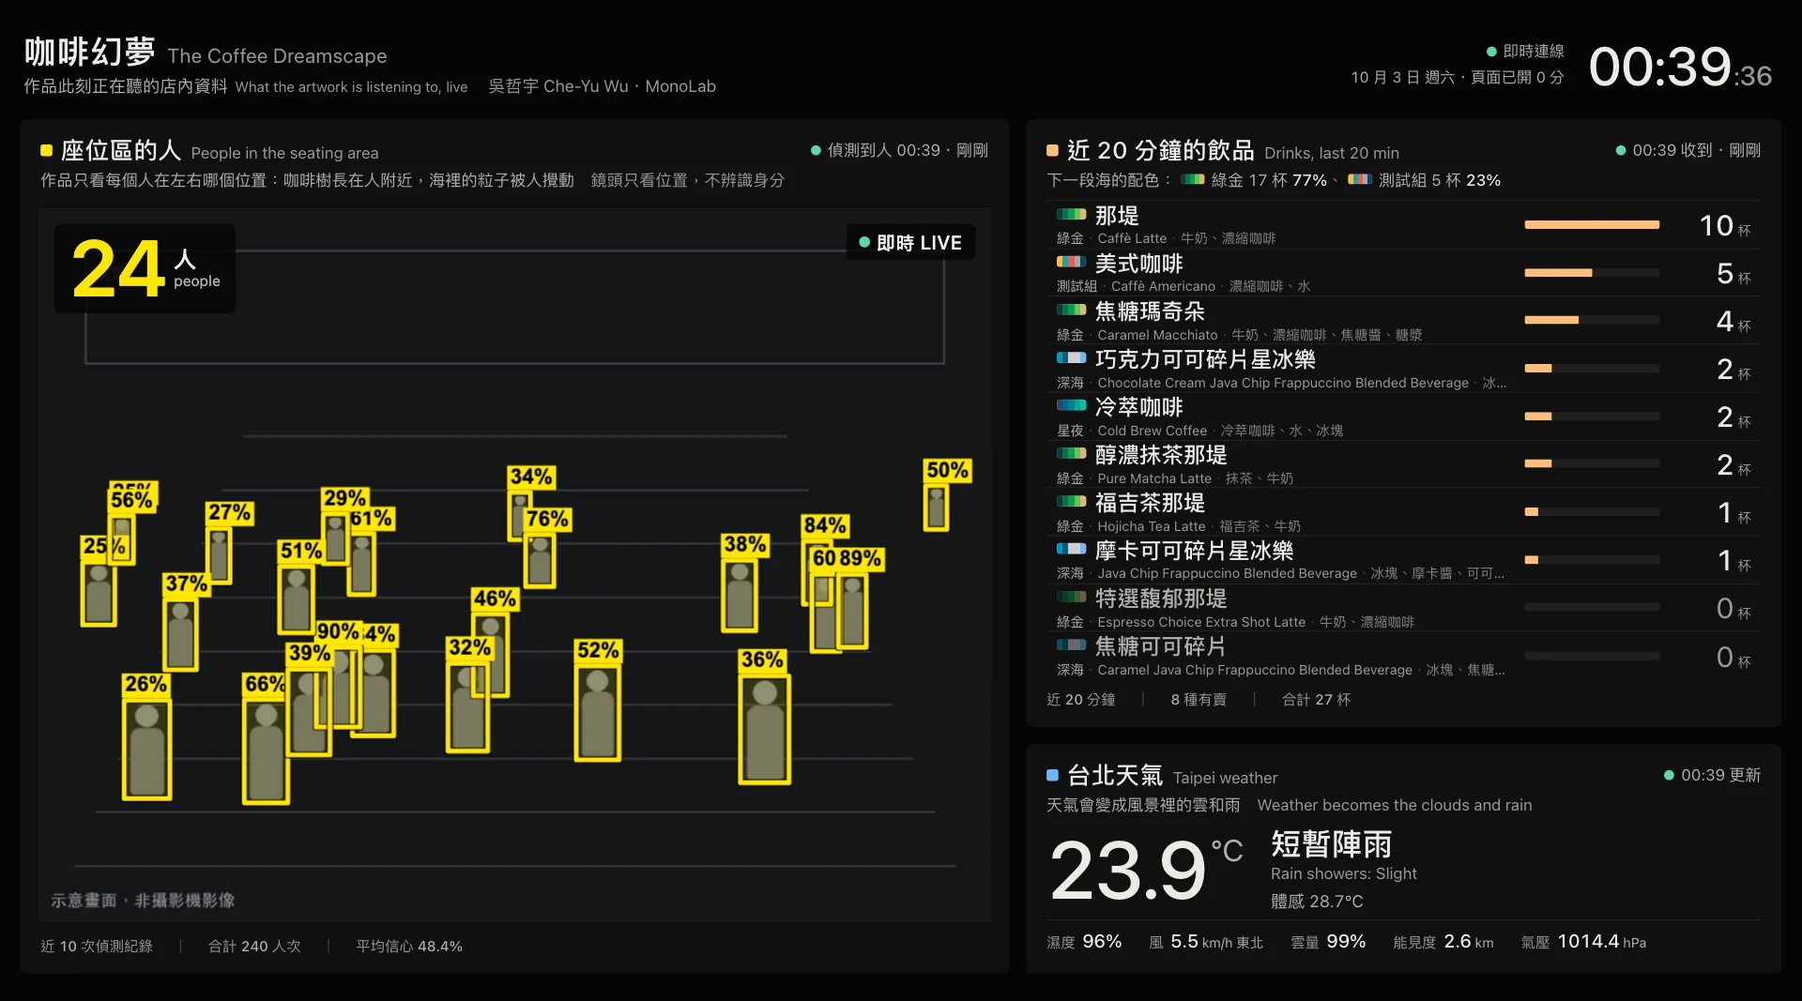
Task: Select the 那堤 drink color chip
Action: click(1071, 214)
